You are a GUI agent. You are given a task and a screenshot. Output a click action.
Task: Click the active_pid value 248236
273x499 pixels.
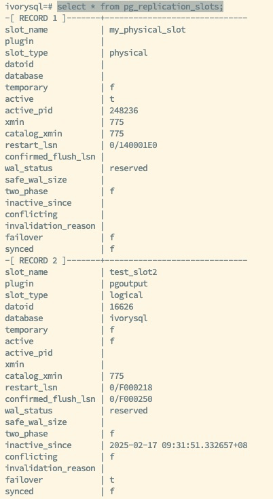[124, 111]
